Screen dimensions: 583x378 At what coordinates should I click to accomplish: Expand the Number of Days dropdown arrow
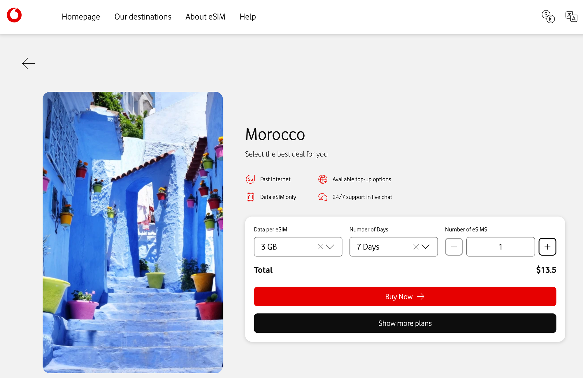point(426,247)
